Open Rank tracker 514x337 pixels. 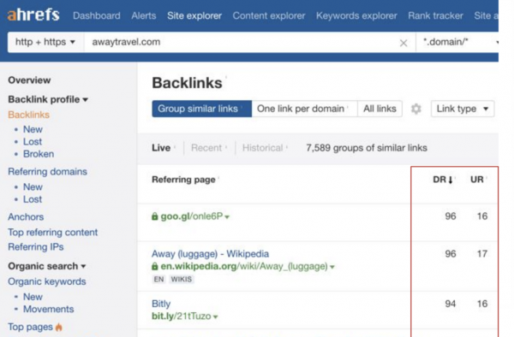point(435,15)
